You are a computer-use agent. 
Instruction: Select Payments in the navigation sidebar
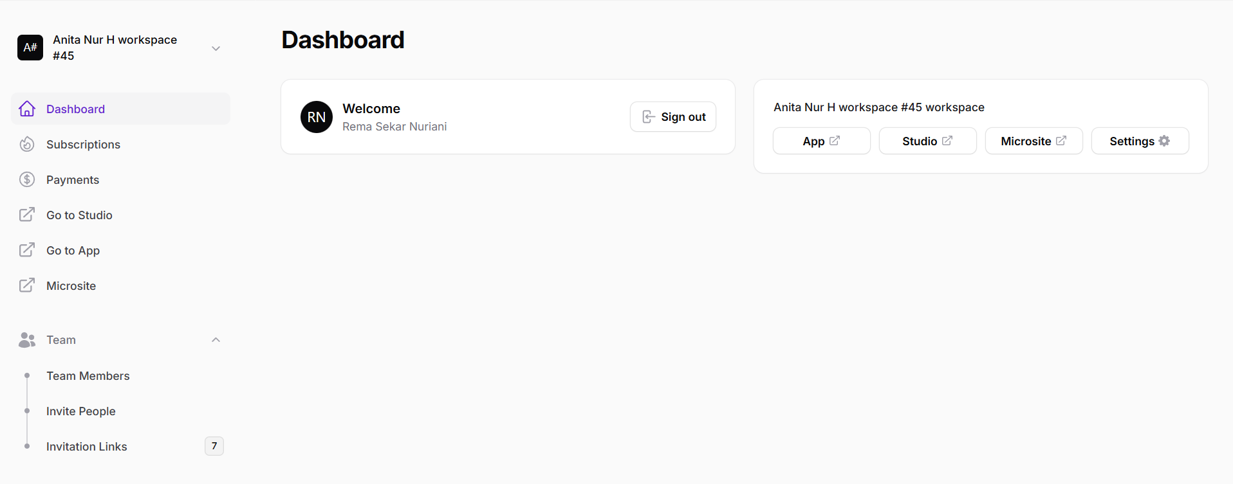73,179
